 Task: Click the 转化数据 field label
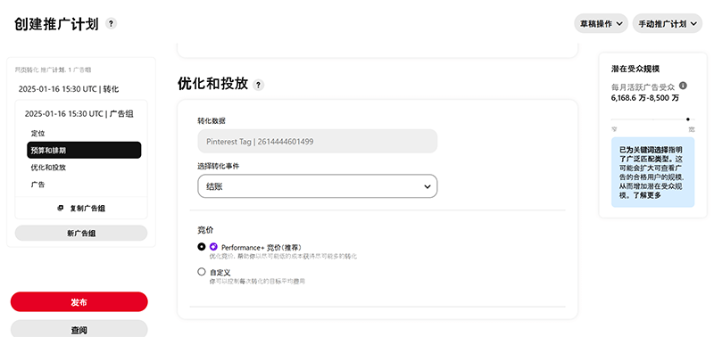(211, 121)
